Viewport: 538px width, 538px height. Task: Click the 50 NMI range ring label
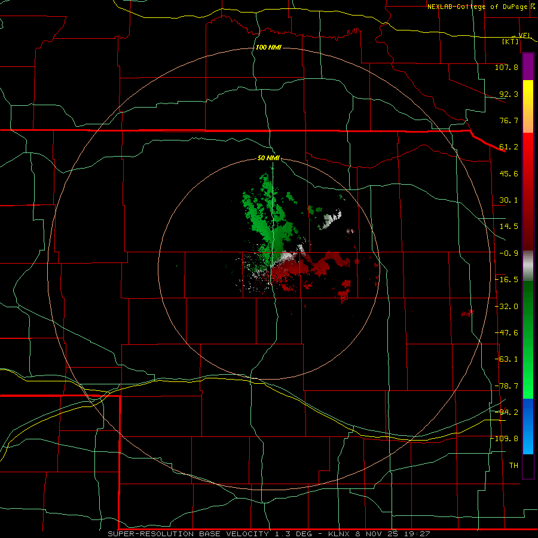(x=268, y=158)
